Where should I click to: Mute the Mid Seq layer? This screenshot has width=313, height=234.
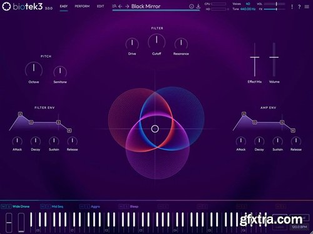43,206
